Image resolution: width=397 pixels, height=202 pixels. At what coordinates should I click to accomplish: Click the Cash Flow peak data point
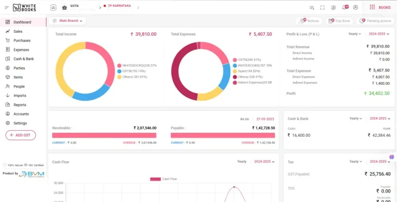pyautogui.click(x=234, y=187)
